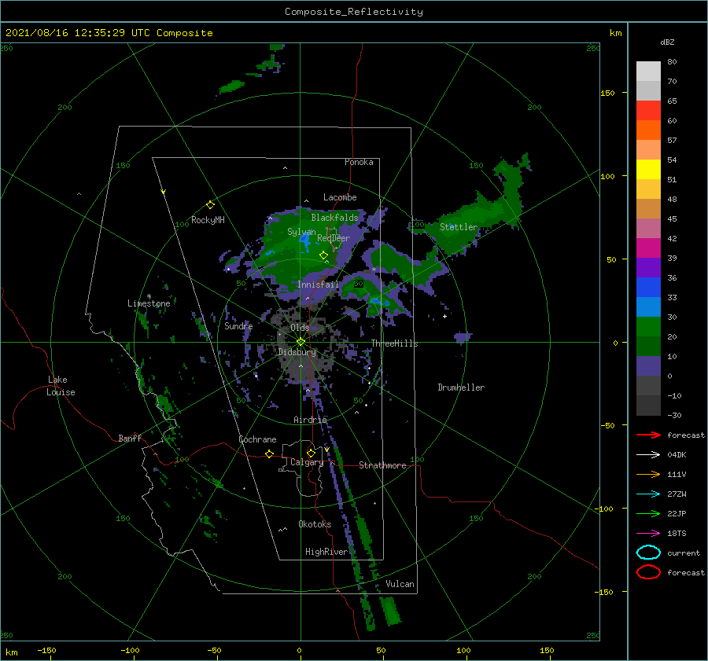The height and width of the screenshot is (661, 708).
Task: Click the Ponoka label
Action: (x=359, y=162)
